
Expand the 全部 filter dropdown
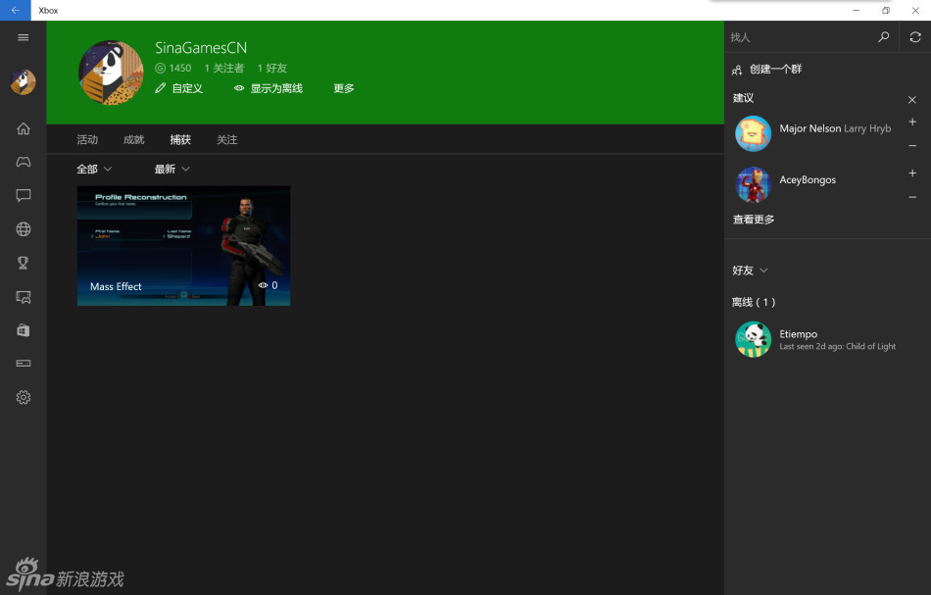94,170
